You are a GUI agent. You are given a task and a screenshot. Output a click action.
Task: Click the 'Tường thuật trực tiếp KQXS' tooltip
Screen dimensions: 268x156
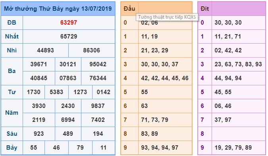167,17
